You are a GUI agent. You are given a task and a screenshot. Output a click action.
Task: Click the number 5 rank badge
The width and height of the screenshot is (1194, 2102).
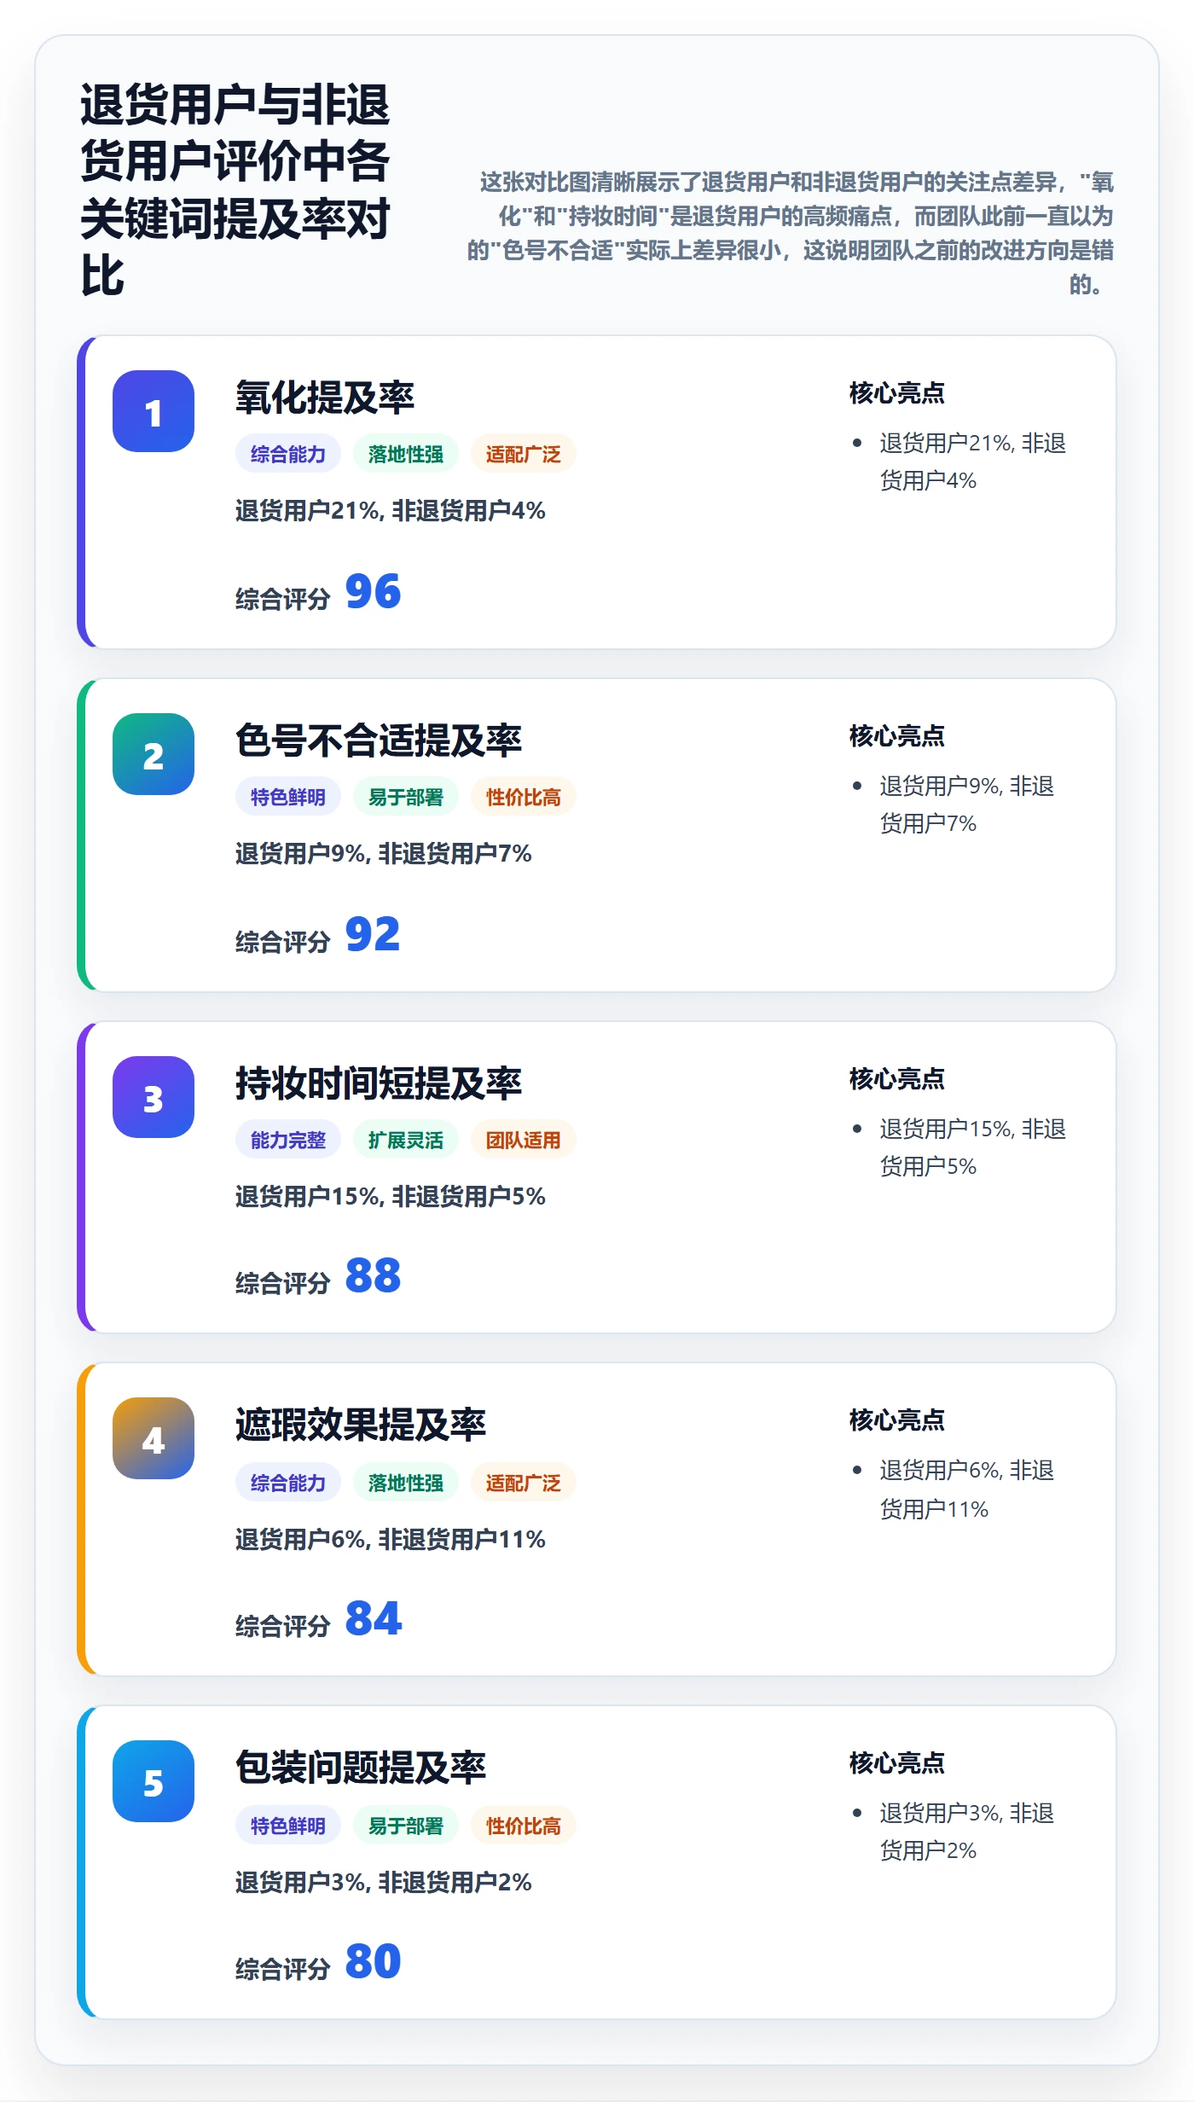tap(154, 1781)
